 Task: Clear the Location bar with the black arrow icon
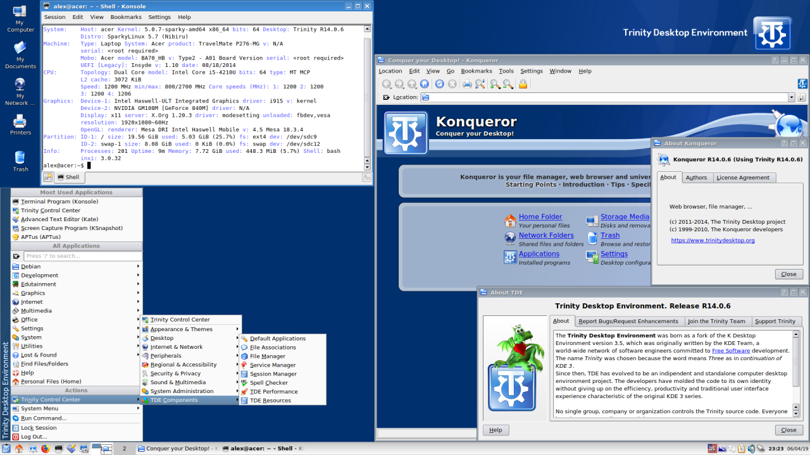coord(387,97)
